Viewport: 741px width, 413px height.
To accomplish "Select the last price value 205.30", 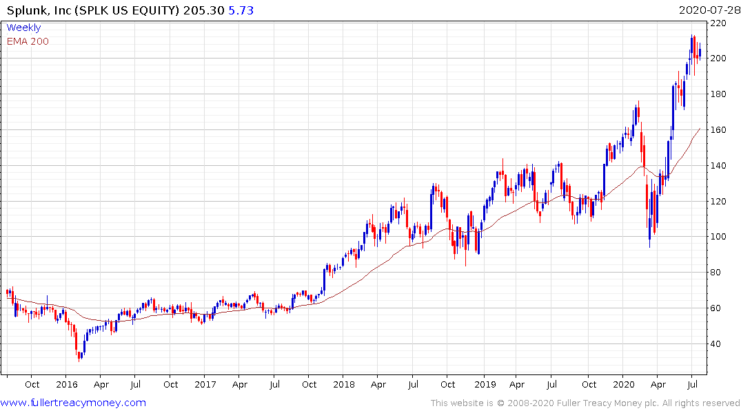I will coord(203,10).
